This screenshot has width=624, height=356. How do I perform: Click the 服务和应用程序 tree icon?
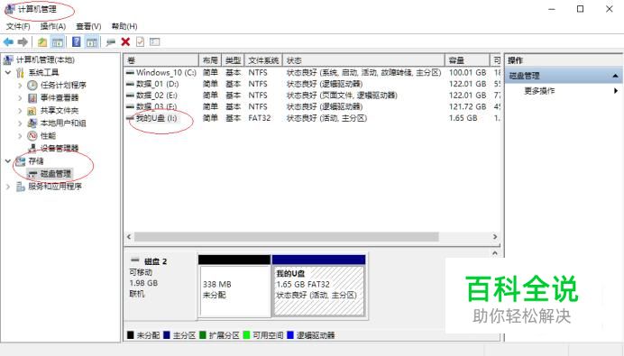[21, 187]
